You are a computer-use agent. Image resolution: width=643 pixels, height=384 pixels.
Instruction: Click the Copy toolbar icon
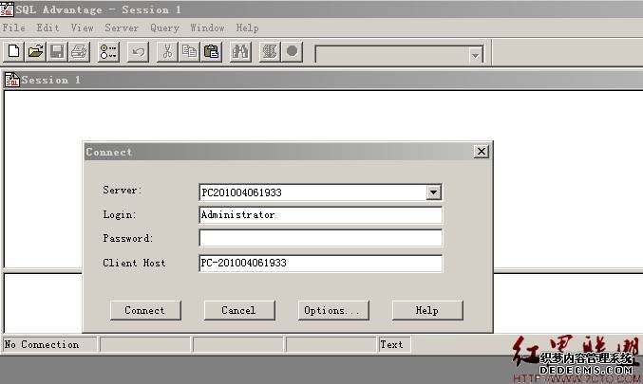[189, 52]
